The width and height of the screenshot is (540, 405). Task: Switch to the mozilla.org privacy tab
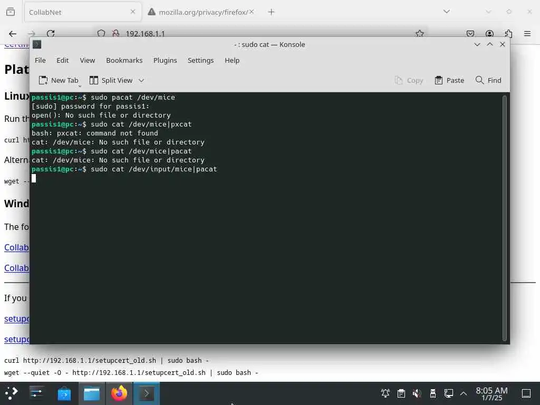(x=200, y=12)
